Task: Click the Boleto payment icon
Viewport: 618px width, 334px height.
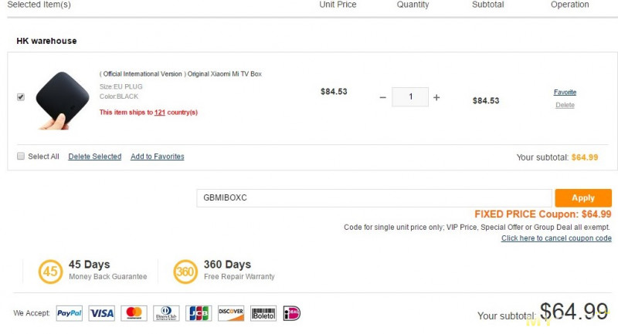Action: [263, 313]
